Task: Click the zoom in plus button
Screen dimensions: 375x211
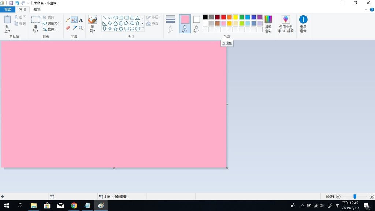Action: pyautogui.click(x=372, y=197)
